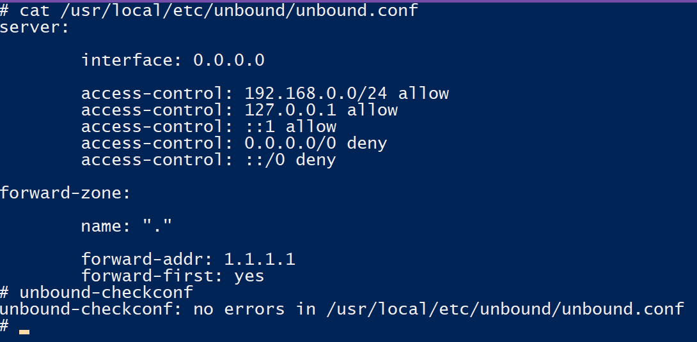Click the cat unbound.conf command line
This screenshot has width=697, height=342.
click(x=217, y=11)
